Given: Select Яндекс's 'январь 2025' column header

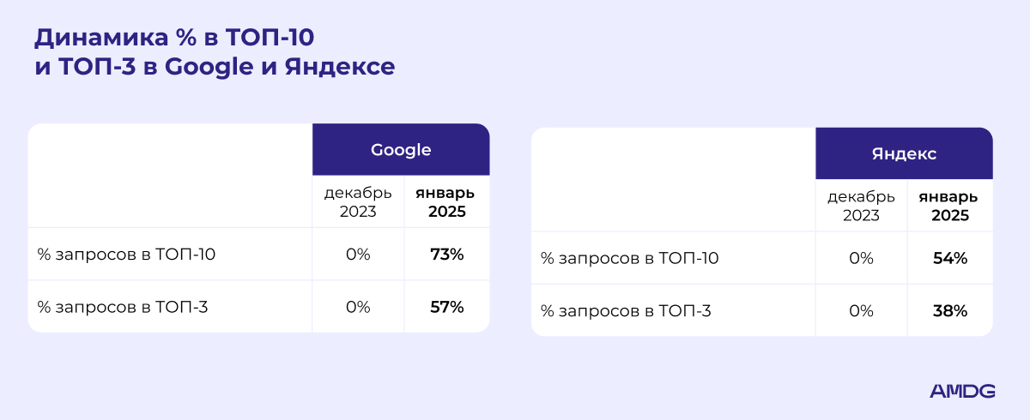Looking at the screenshot, I should tap(950, 207).
